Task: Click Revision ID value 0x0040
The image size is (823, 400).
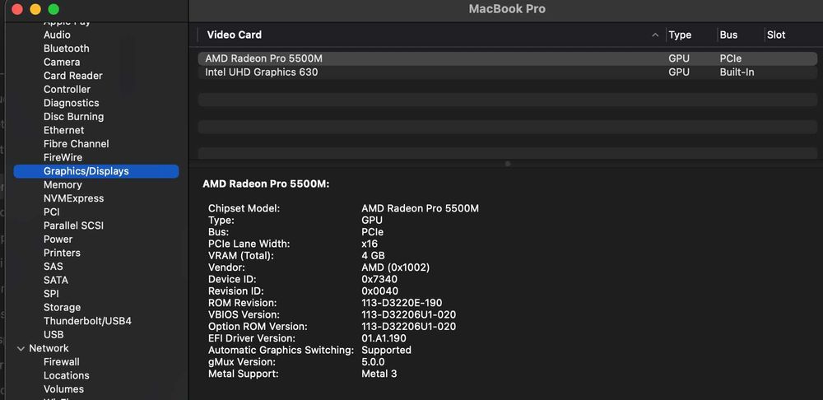Action: [x=380, y=291]
